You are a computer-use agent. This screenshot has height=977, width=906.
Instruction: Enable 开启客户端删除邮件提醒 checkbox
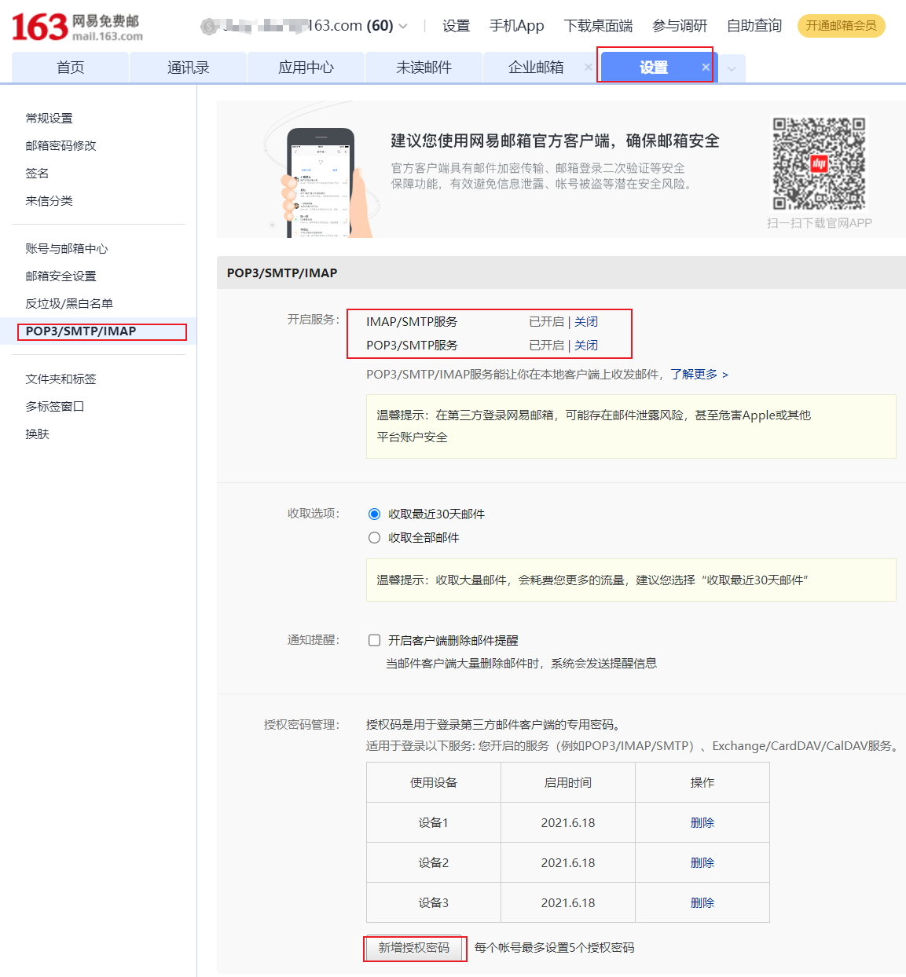(374, 640)
